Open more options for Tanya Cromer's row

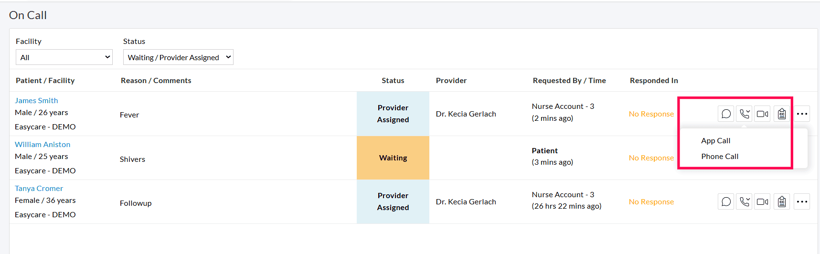[802, 201]
